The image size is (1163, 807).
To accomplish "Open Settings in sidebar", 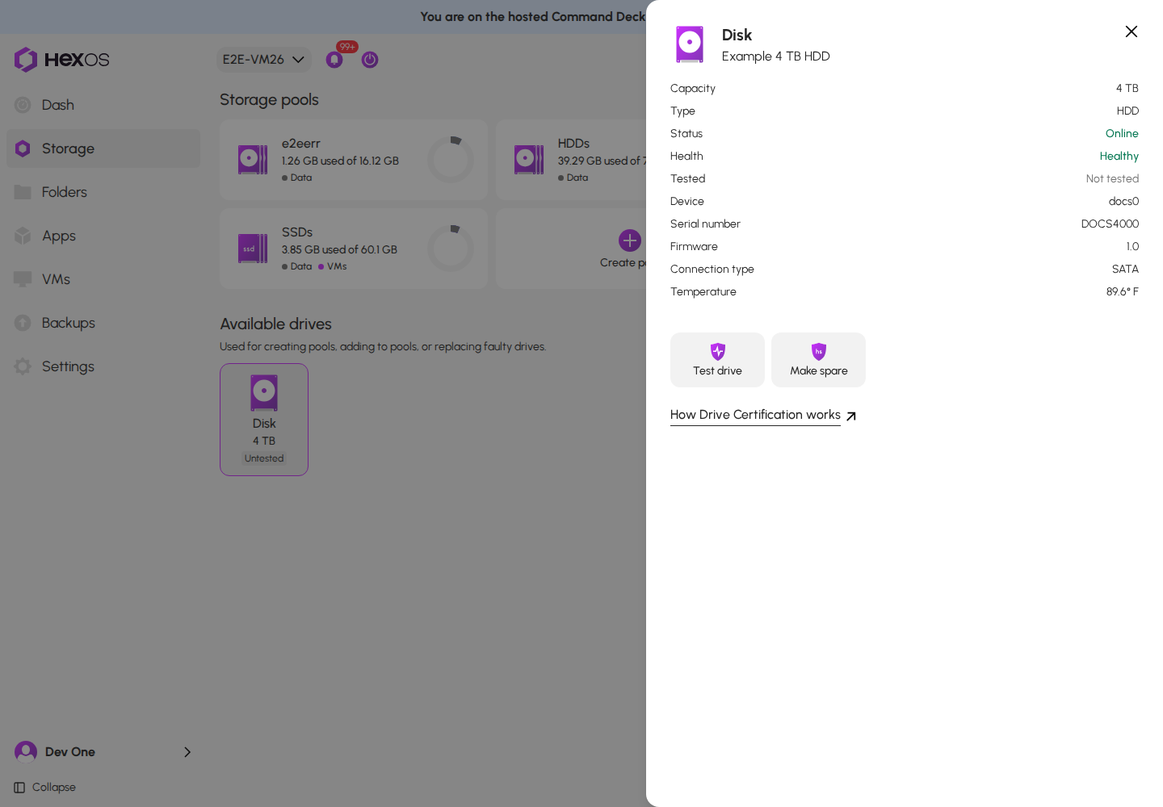I will pyautogui.click(x=103, y=366).
